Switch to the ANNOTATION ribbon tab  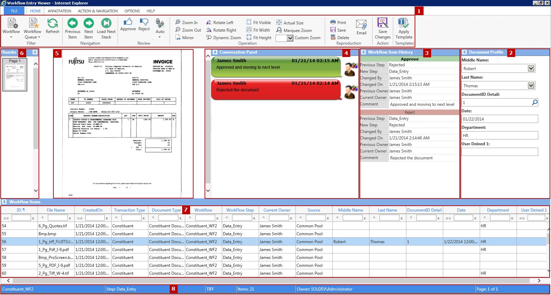[59, 11]
